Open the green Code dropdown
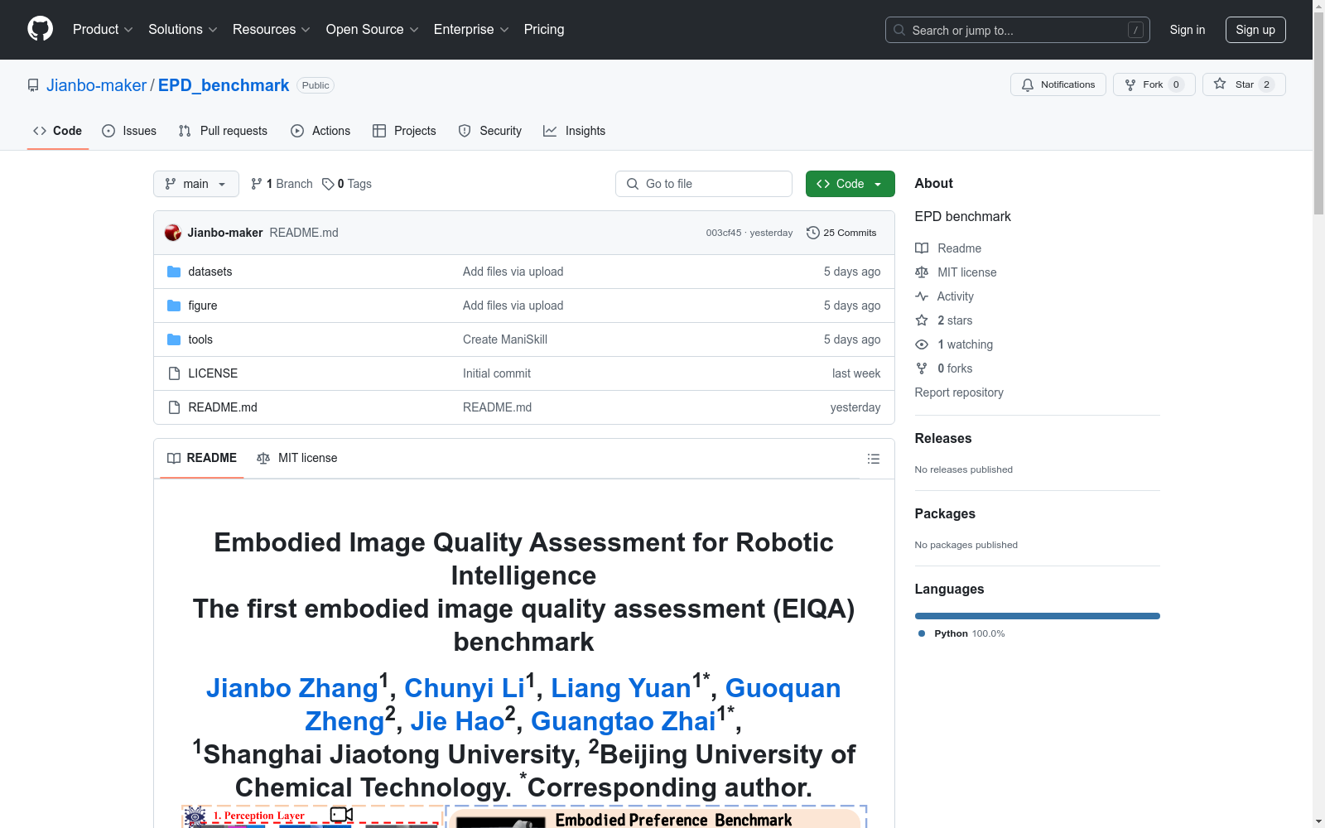The image size is (1325, 828). click(x=850, y=184)
